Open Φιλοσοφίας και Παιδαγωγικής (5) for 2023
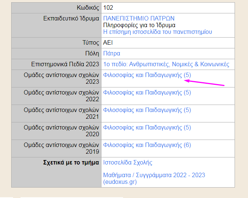The height and width of the screenshot is (198, 248). click(147, 75)
